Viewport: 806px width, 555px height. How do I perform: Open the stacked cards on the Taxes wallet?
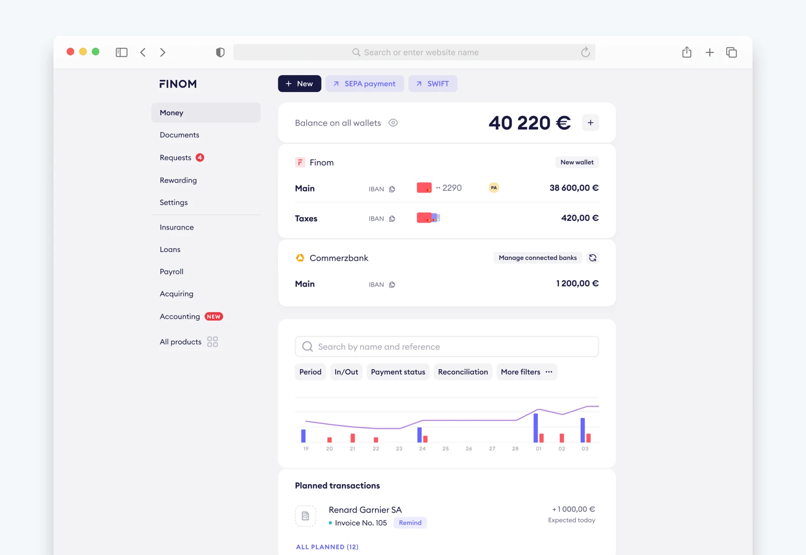tap(428, 218)
